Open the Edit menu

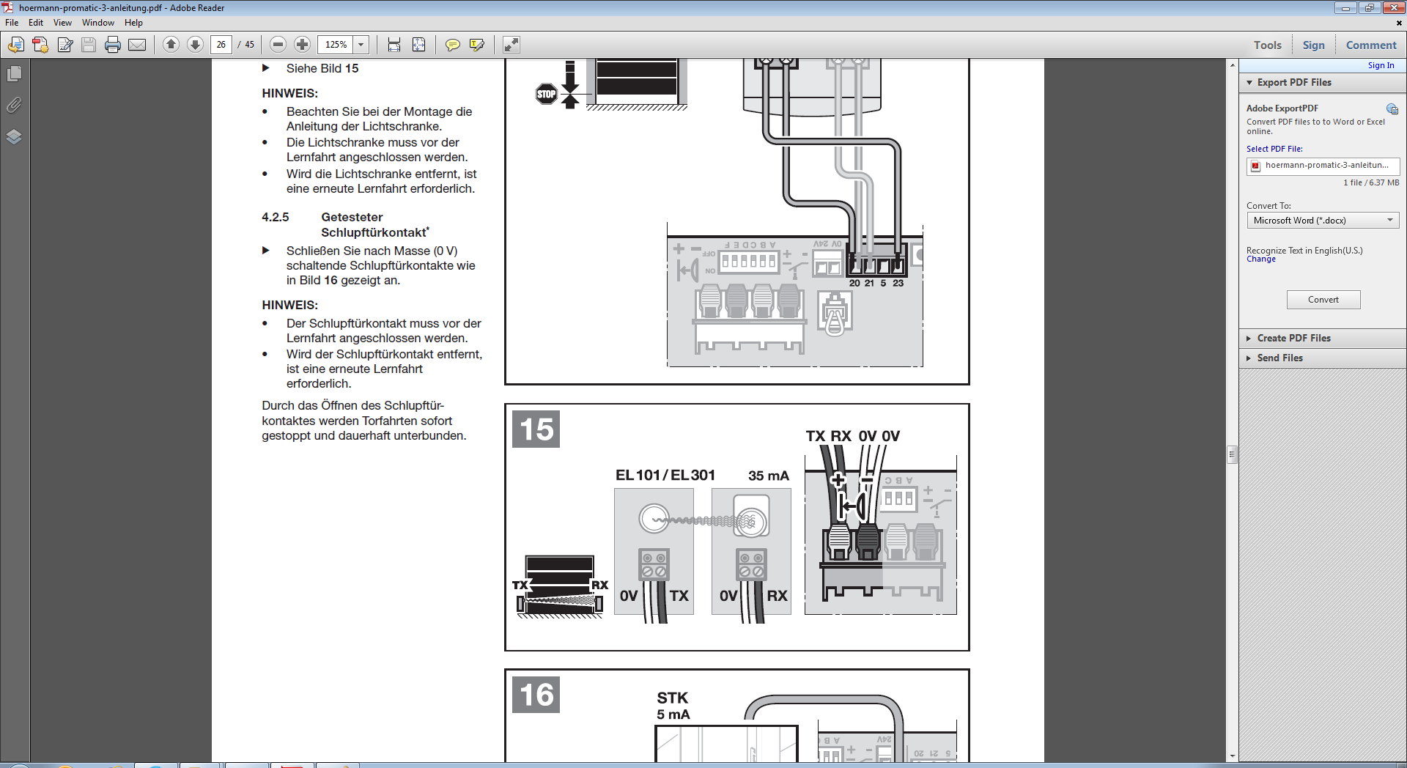[x=36, y=23]
